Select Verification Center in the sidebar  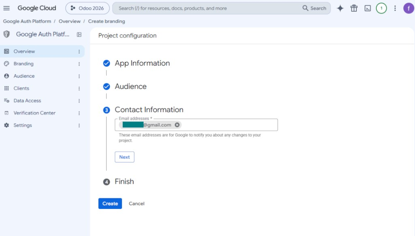click(42, 113)
